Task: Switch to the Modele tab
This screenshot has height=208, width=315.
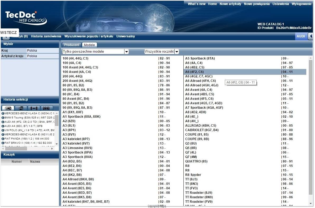Action: (89, 45)
